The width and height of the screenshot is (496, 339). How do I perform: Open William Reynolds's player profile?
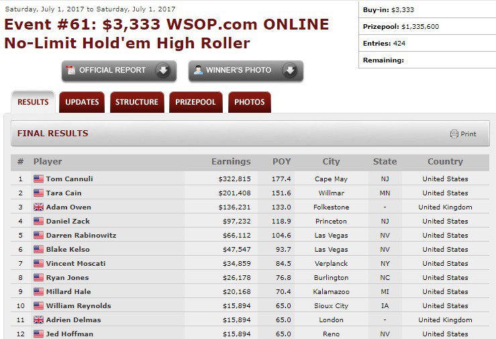[79, 306]
